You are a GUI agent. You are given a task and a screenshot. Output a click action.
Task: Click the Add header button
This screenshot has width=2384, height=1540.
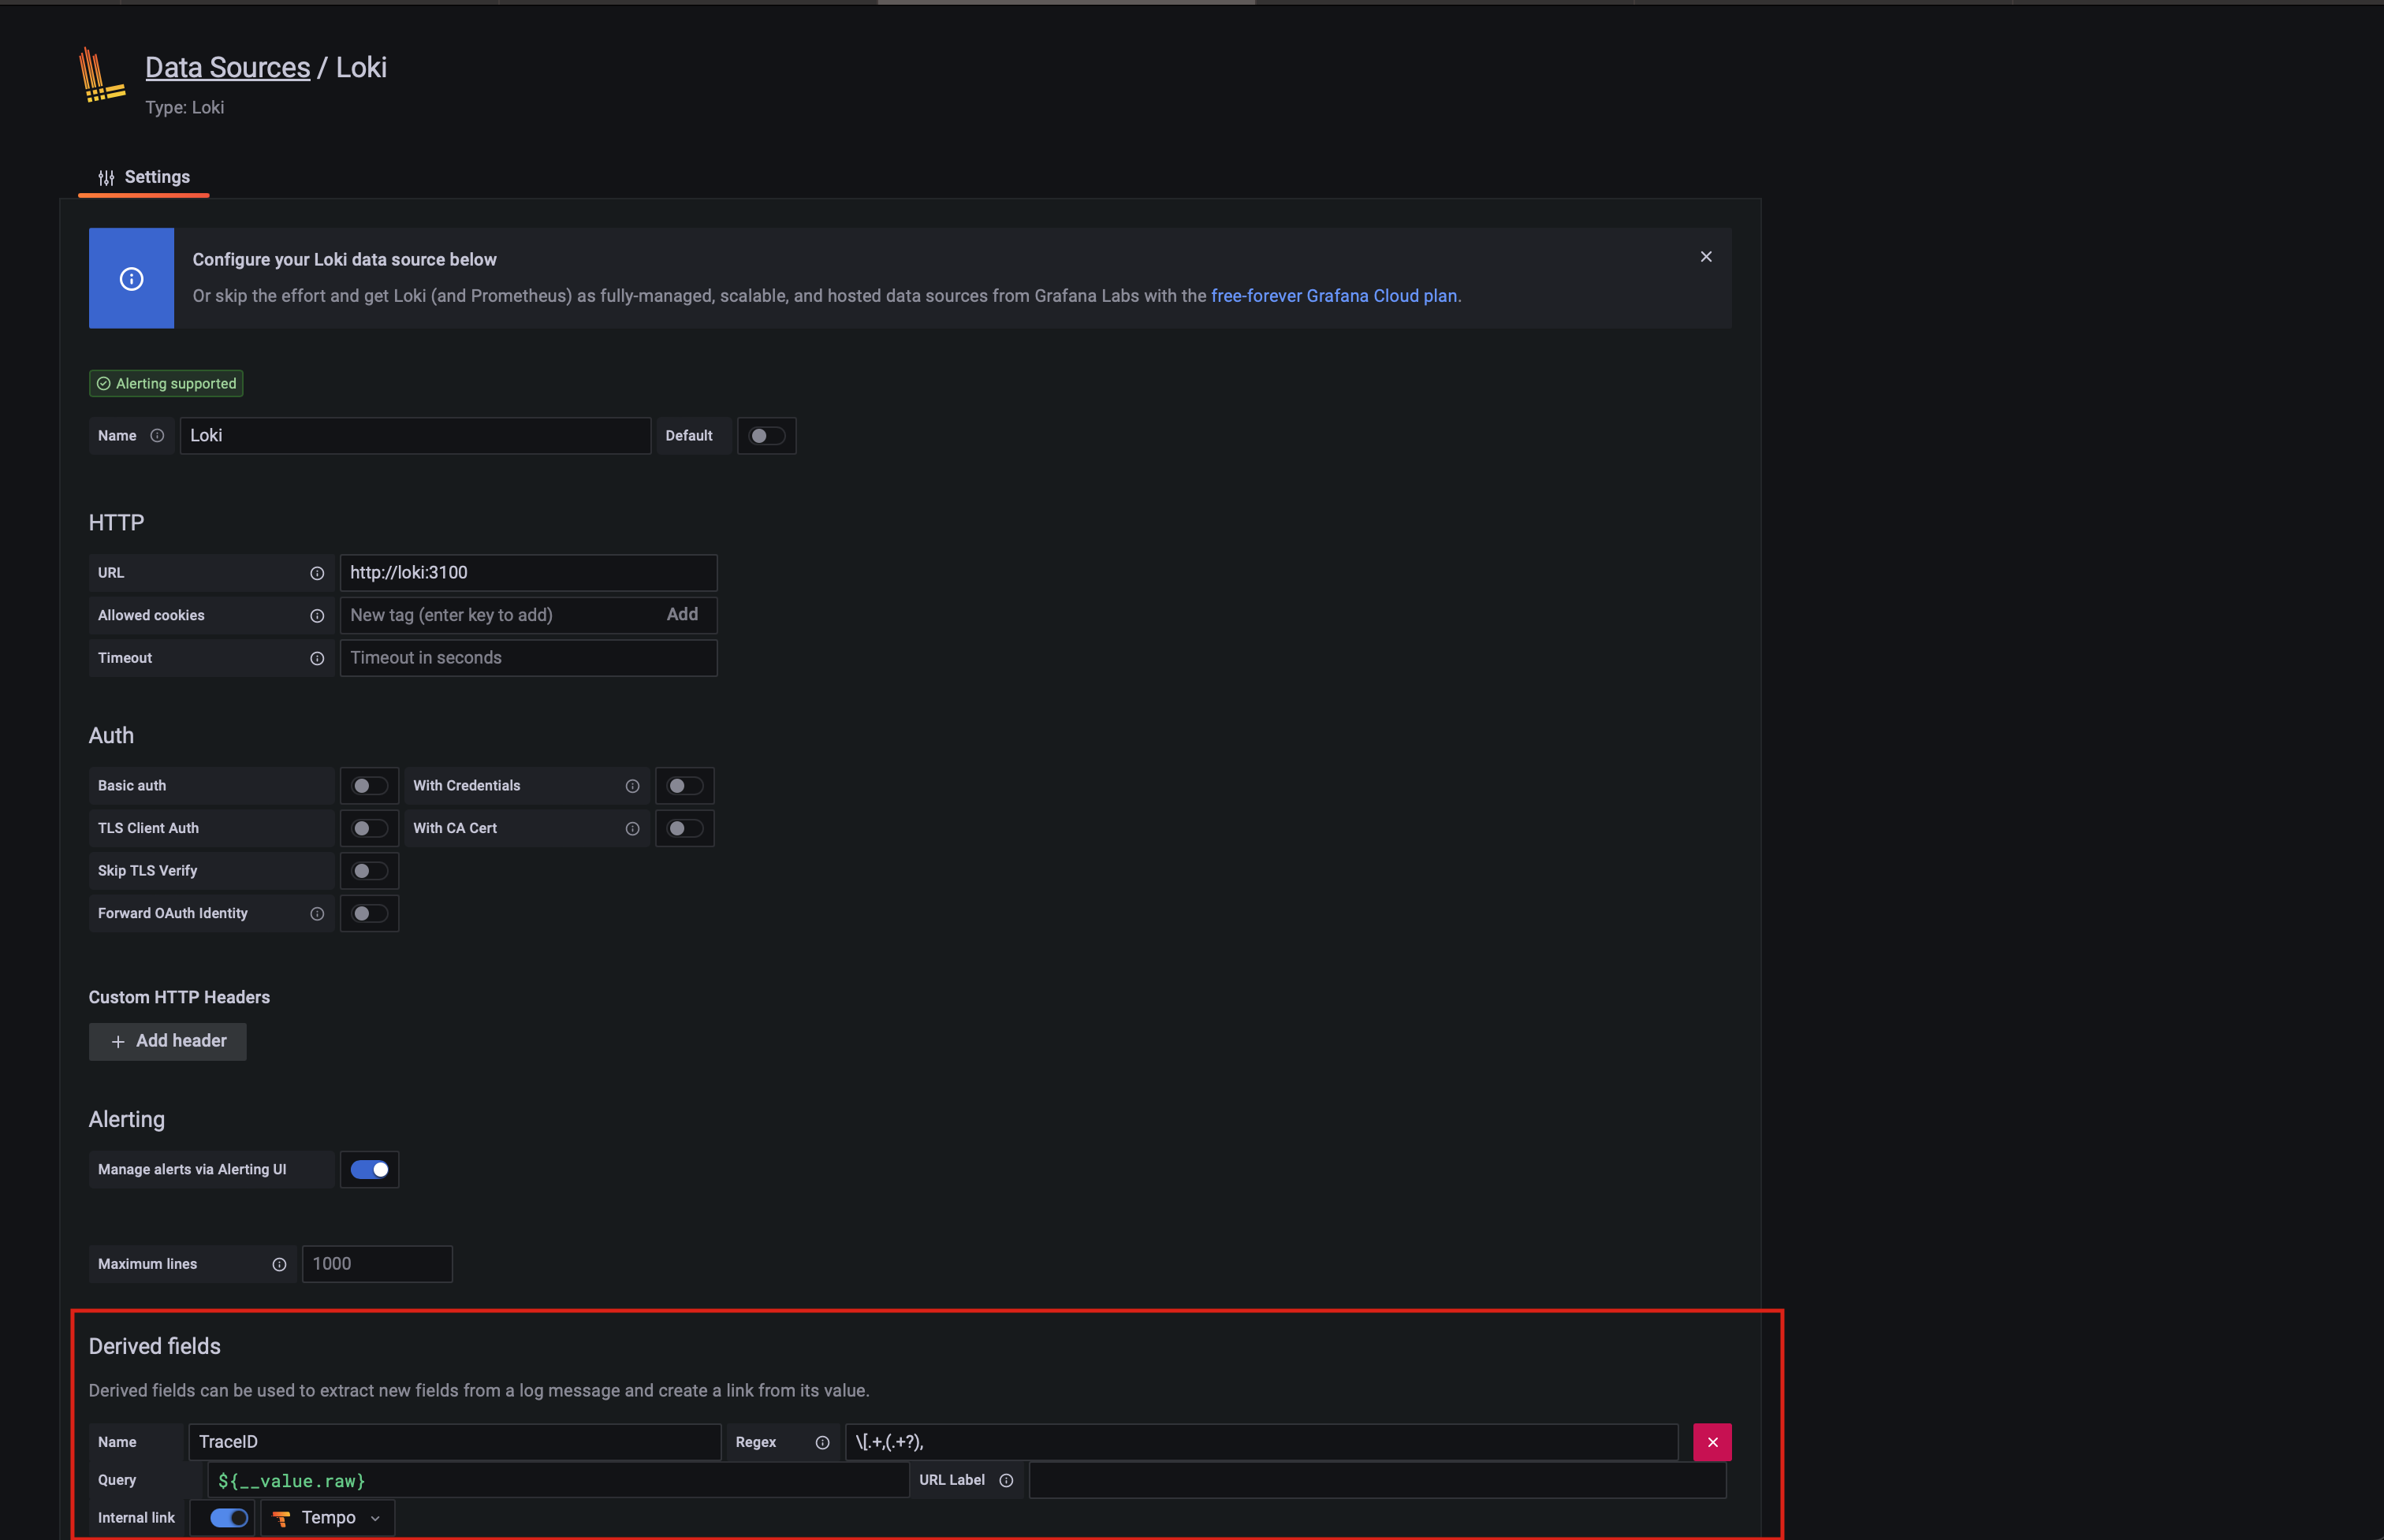(168, 1041)
